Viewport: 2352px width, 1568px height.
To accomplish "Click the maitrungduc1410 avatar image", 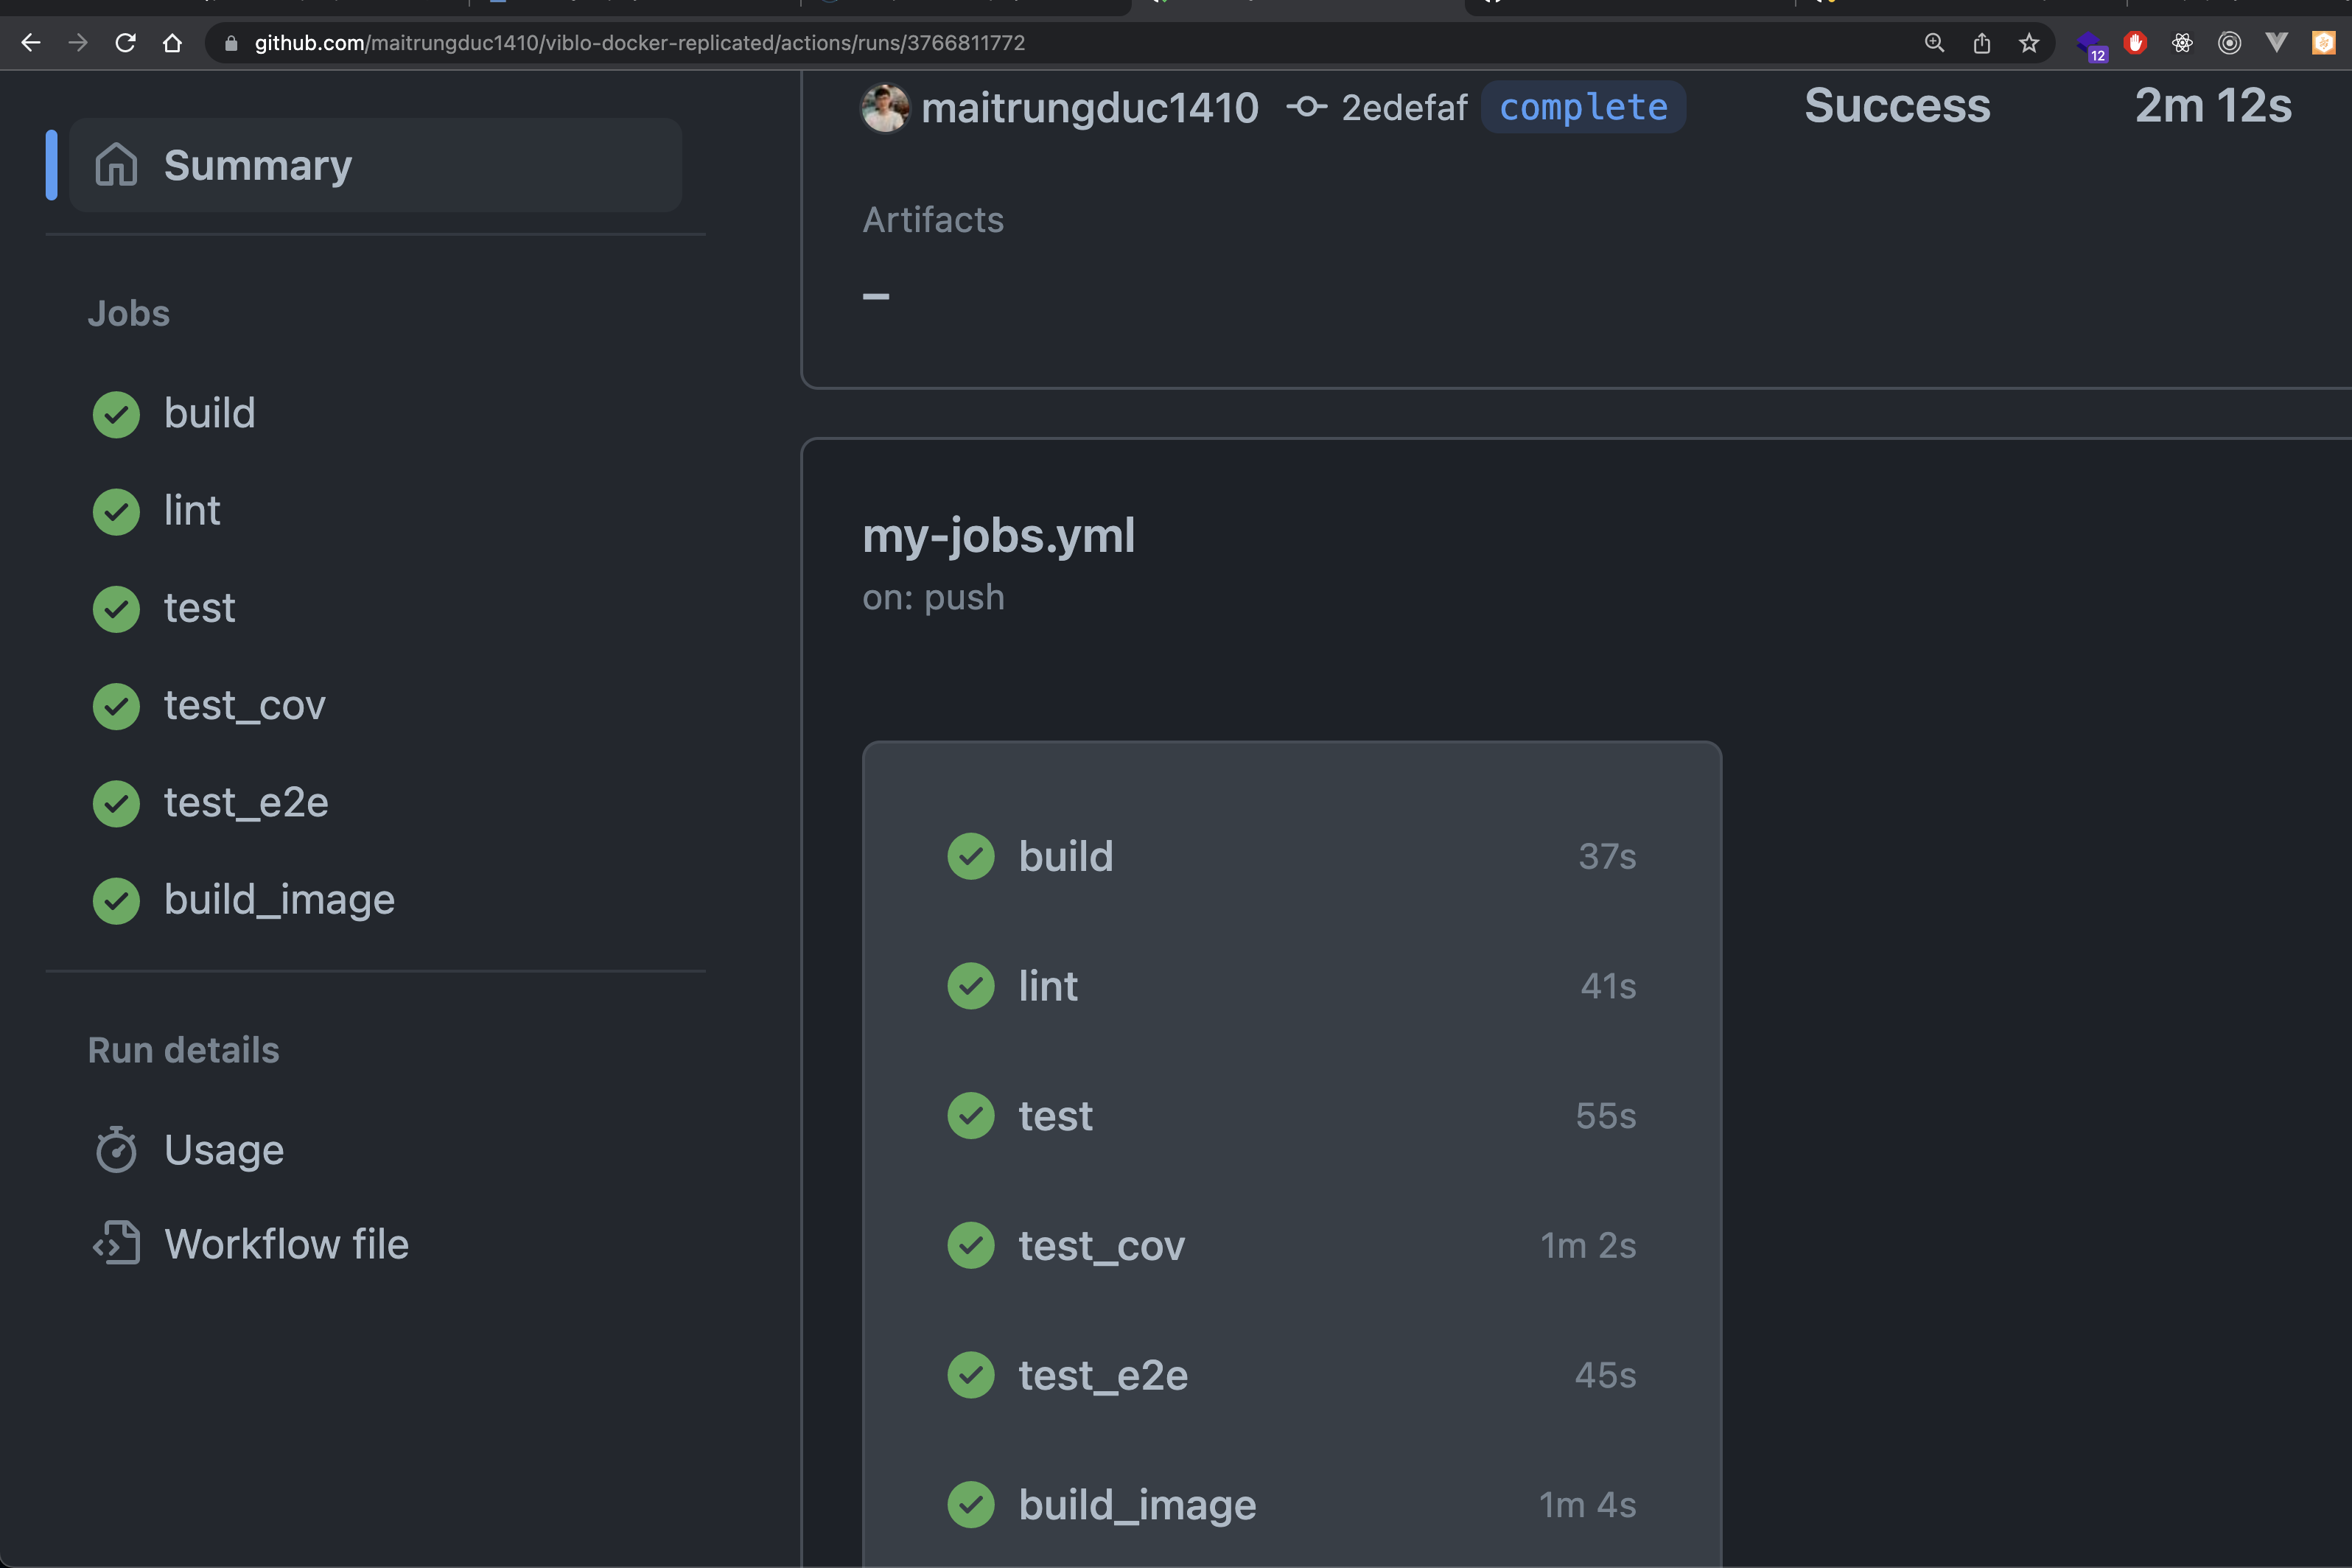I will pyautogui.click(x=885, y=107).
